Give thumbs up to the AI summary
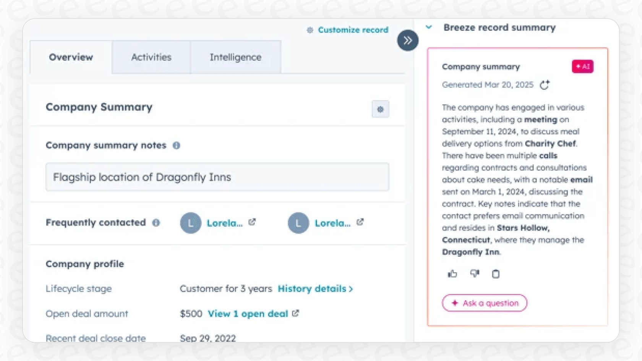642x361 pixels. point(452,274)
